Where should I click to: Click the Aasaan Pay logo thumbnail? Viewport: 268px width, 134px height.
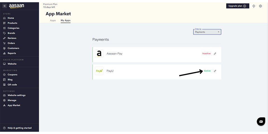99,54
